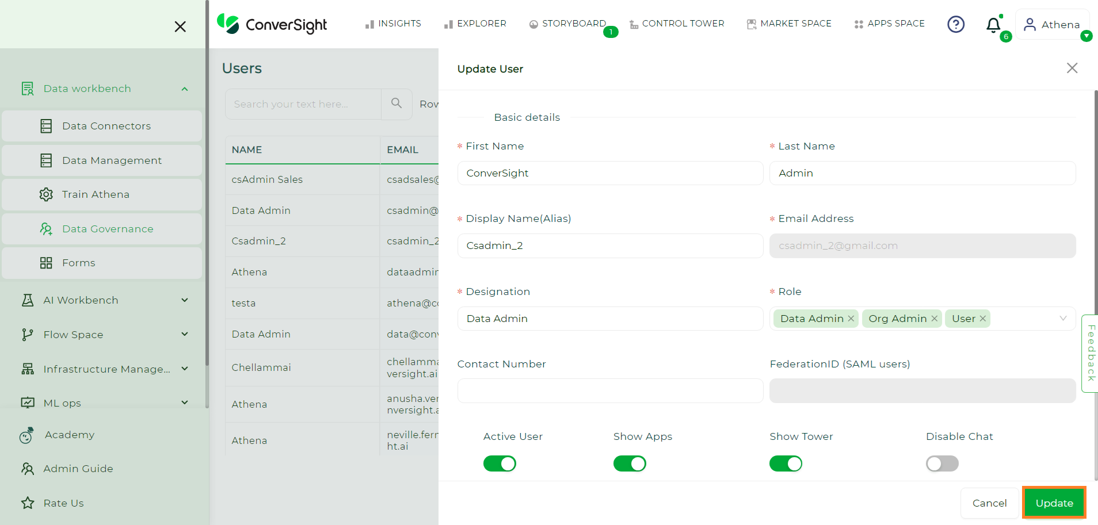The width and height of the screenshot is (1098, 525).
Task: Toggle the Show Tower switch
Action: 786,463
